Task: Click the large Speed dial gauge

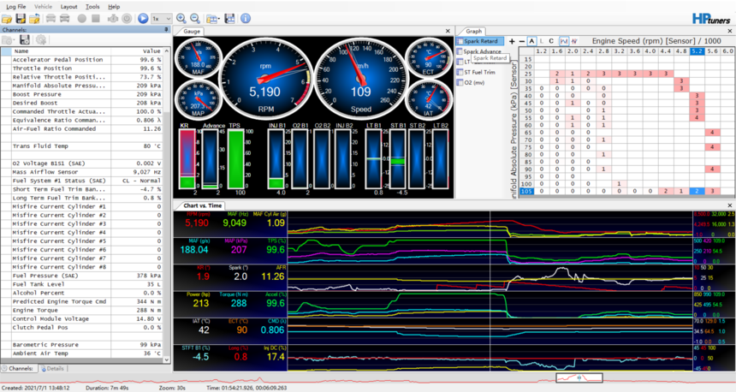Action: [x=360, y=79]
